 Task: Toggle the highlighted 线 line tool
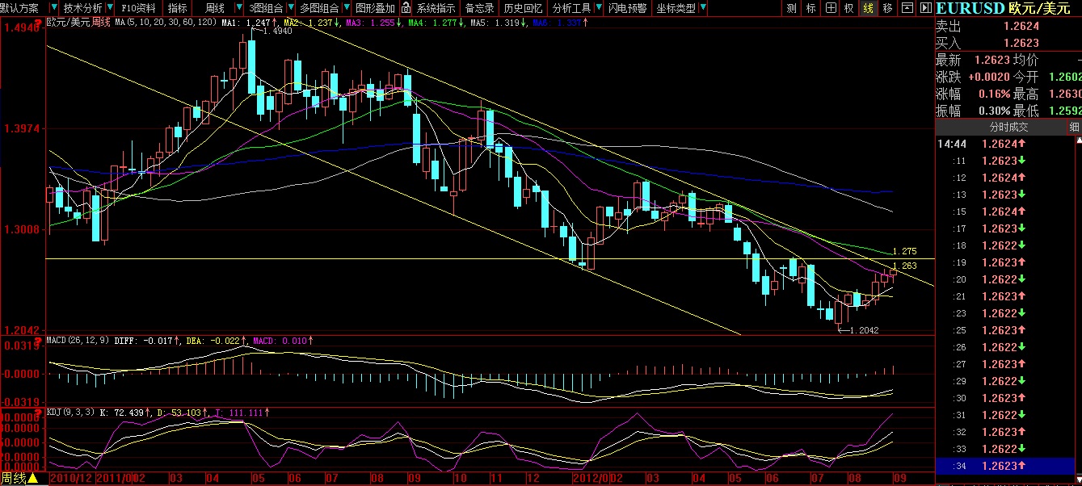pyautogui.click(x=869, y=8)
